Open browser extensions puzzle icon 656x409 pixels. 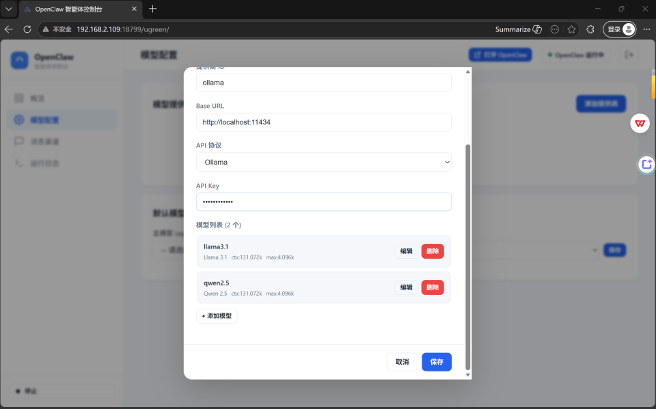click(x=590, y=29)
